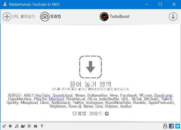Click the bottom-bar binoculars tracking icon
The height and width of the screenshot is (130, 181).
[x=36, y=126]
